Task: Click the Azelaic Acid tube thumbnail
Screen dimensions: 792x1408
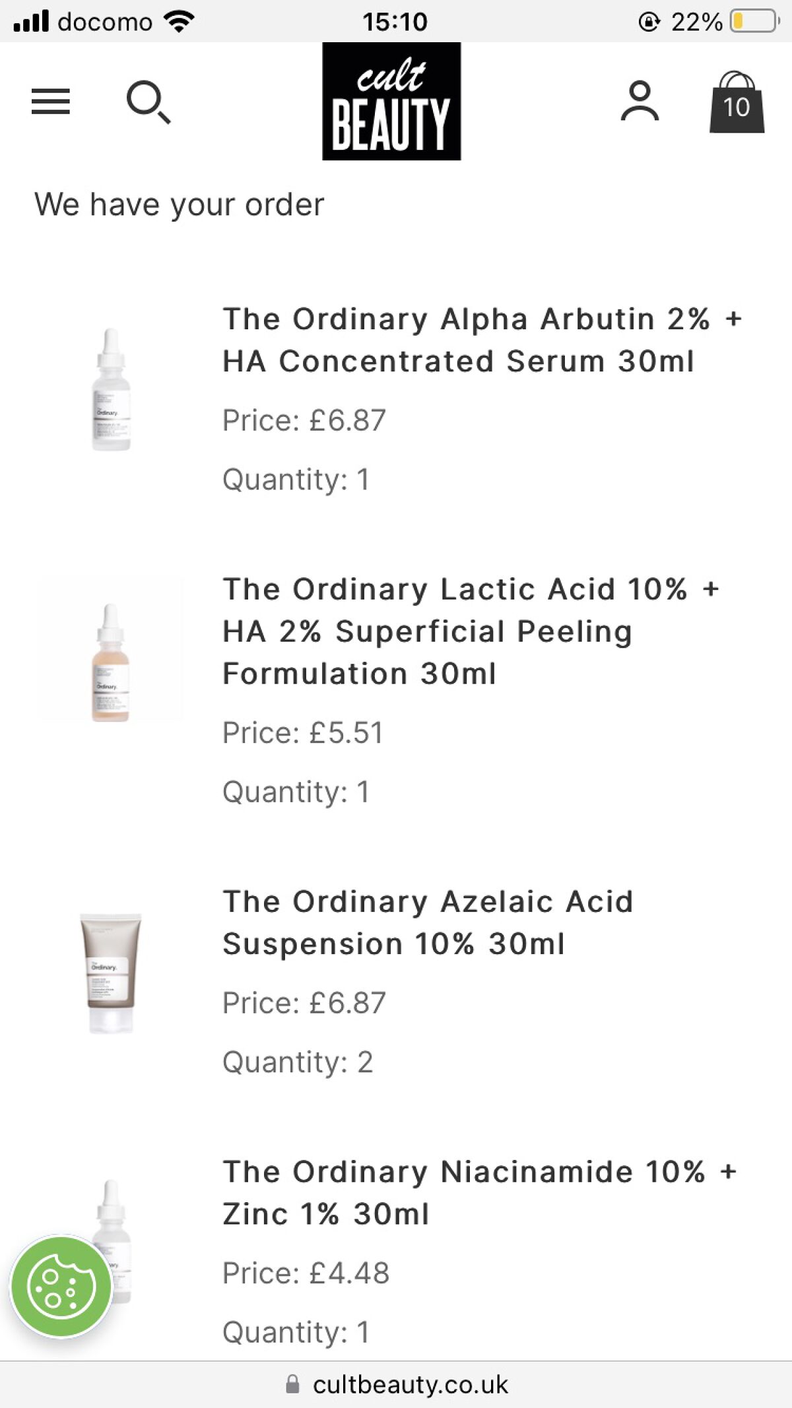Action: pyautogui.click(x=108, y=970)
